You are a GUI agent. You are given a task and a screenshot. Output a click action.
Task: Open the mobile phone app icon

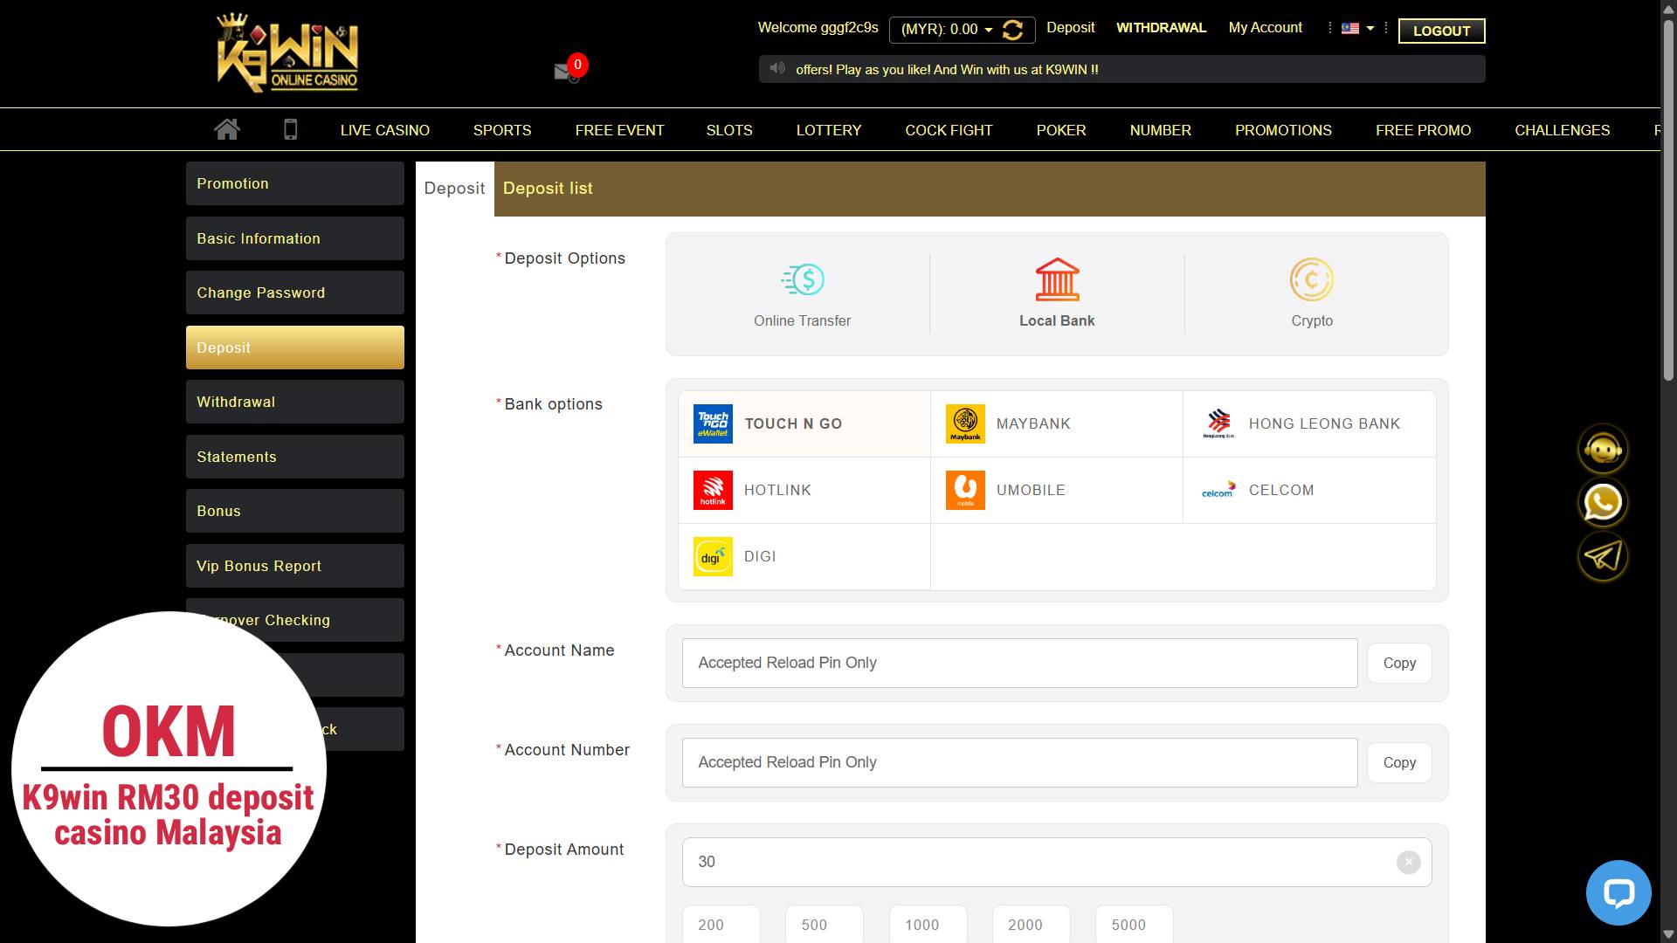[x=291, y=129]
